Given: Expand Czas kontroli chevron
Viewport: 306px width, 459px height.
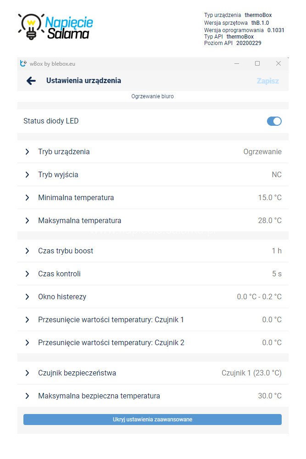Looking at the screenshot, I should (27, 274).
